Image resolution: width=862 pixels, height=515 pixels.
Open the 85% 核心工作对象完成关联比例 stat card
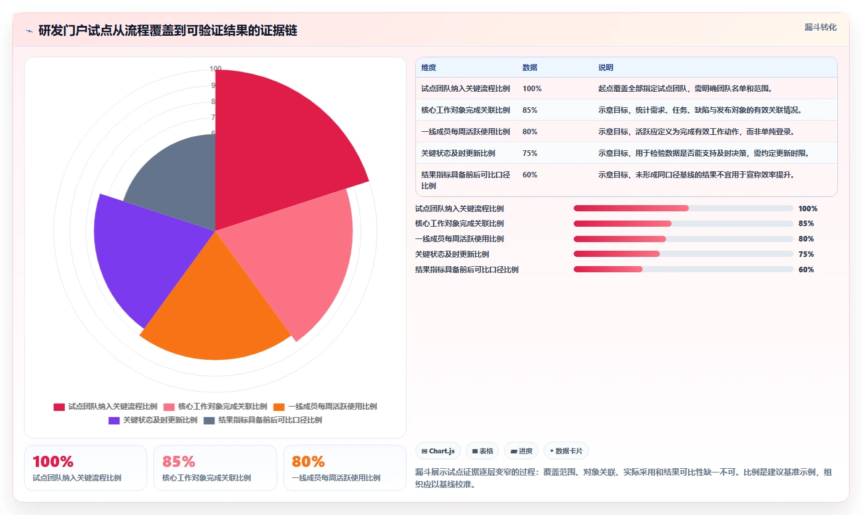click(x=215, y=468)
